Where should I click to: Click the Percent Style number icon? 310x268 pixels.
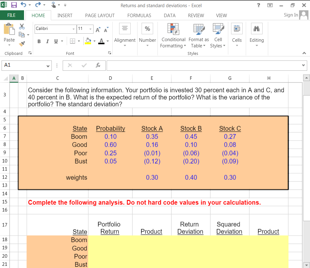click(x=147, y=28)
